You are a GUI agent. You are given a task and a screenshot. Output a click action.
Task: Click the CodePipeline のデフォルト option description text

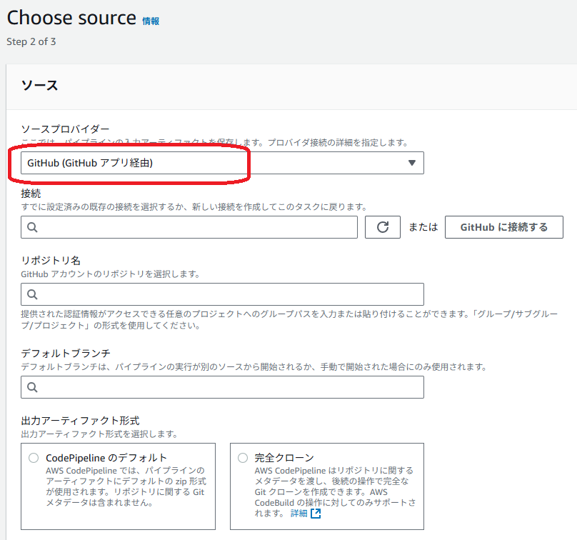pos(125,486)
